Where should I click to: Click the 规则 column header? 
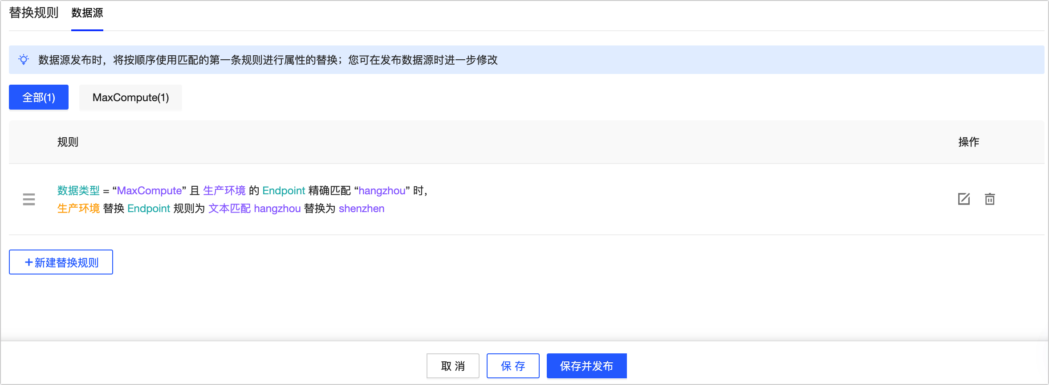click(68, 142)
